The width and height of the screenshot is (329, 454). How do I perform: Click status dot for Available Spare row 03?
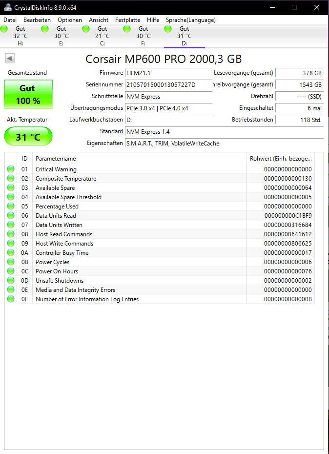11,187
